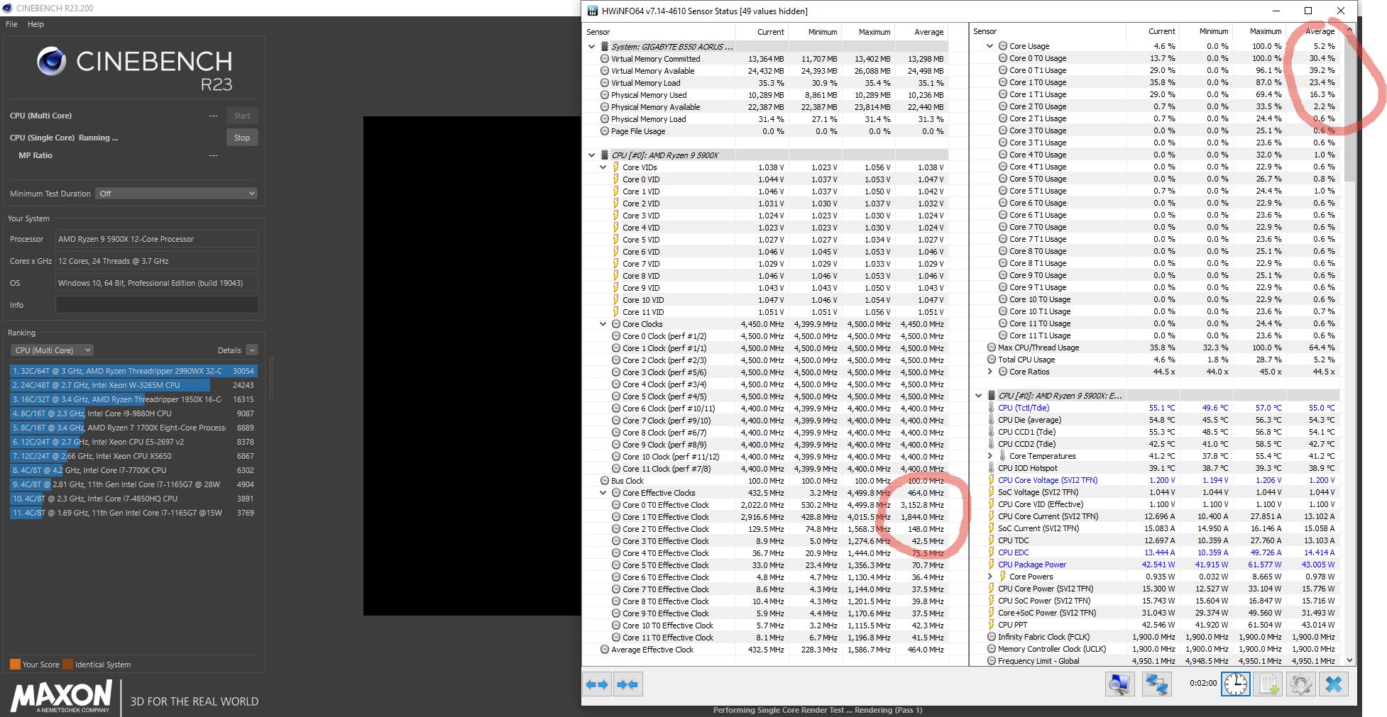The image size is (1387, 717).
Task: Select ranking row AMD Ryzen 7 1700X
Action: [x=133, y=428]
